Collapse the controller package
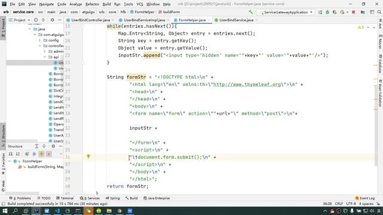This screenshot has width=383, height=215. pyautogui.click(x=39, y=46)
